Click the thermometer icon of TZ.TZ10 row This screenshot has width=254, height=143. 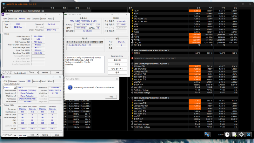(x=132, y=53)
